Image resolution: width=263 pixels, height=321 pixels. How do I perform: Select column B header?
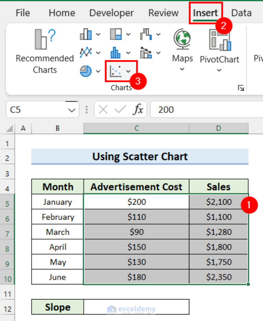[58, 128]
